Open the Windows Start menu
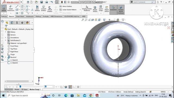 click(3, 96)
